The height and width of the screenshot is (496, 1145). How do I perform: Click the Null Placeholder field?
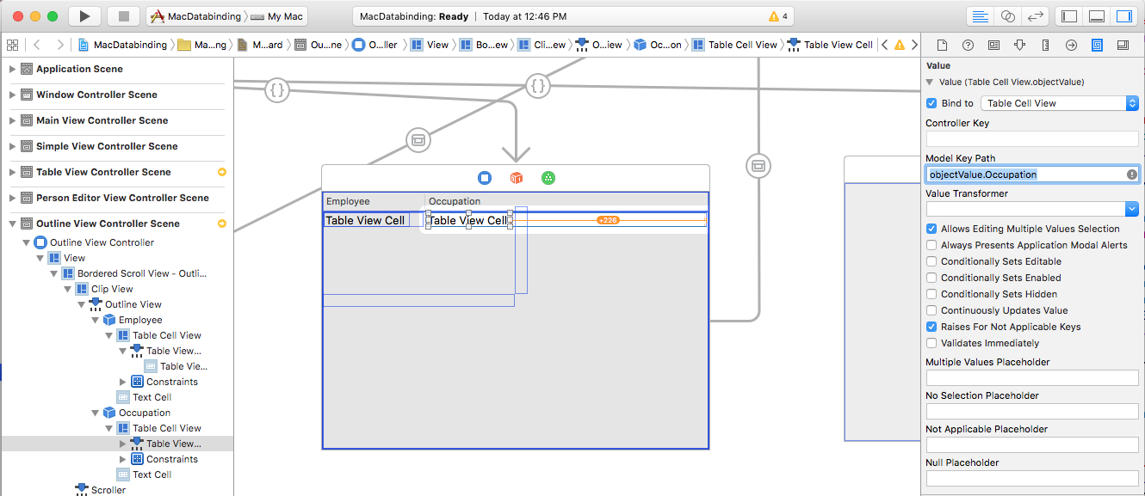click(1032, 478)
